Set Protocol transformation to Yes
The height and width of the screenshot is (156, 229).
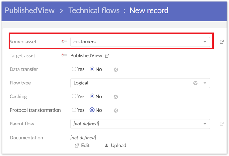[74, 110]
